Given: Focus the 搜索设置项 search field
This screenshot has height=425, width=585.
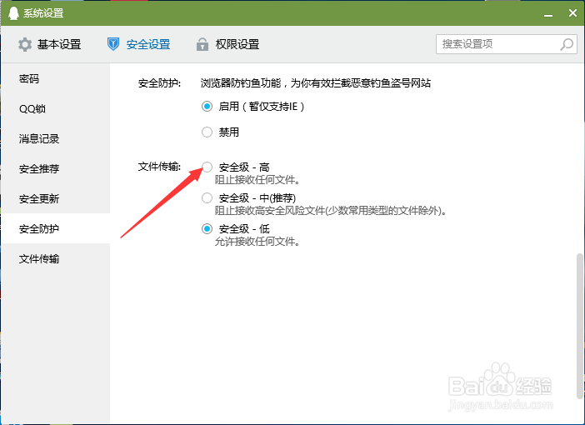Looking at the screenshot, I should coord(507,44).
